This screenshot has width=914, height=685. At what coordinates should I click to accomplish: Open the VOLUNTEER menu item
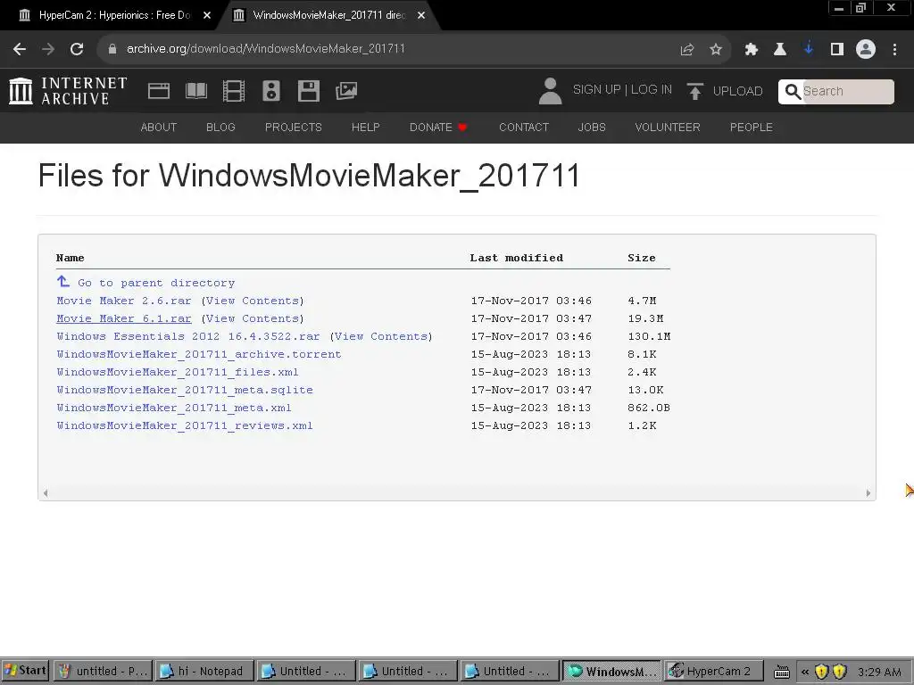point(668,128)
